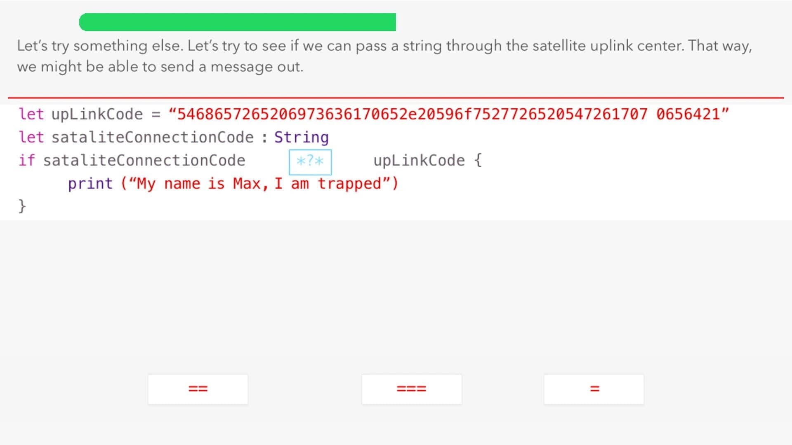Click the green progress bar at top
792x445 pixels.
(x=237, y=22)
